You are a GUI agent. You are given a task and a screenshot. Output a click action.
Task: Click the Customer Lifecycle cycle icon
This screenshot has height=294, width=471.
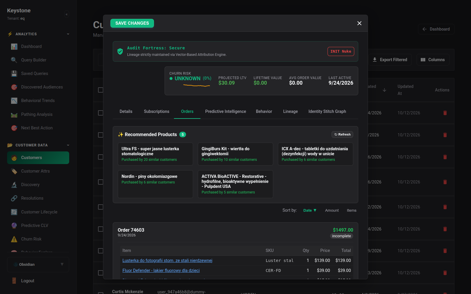click(14, 212)
